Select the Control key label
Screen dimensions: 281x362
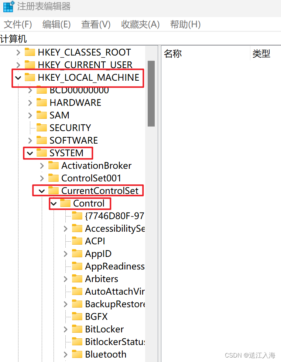[89, 204]
